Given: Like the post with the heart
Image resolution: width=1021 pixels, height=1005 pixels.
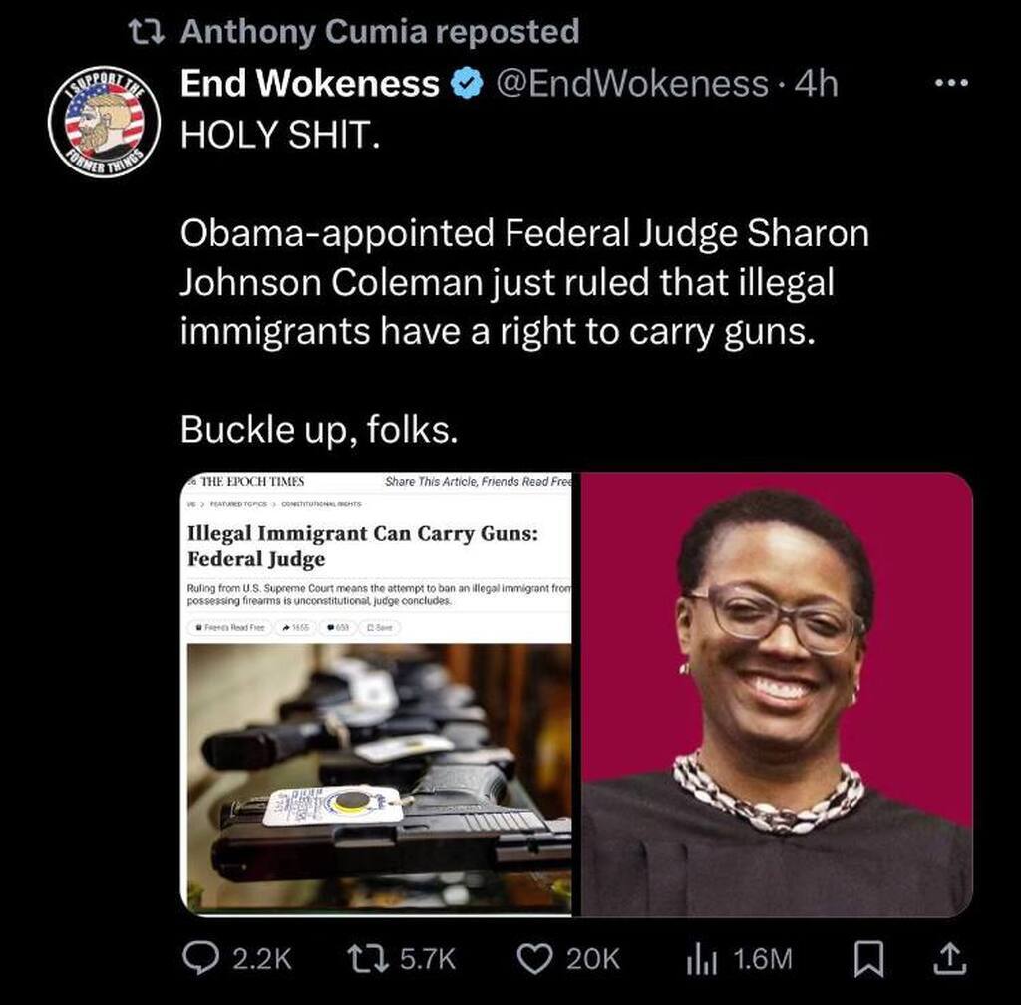Looking at the screenshot, I should (x=534, y=959).
